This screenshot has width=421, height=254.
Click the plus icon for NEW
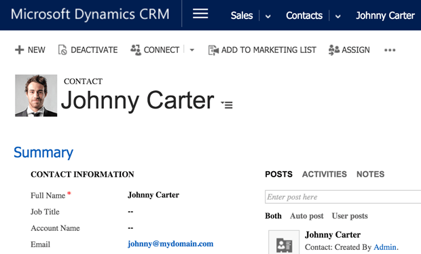(x=19, y=50)
